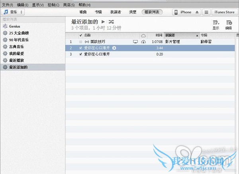Click arrow button on selected 爱你在心口难开

114,48
